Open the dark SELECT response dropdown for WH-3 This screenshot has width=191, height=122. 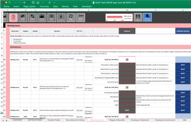[127, 111]
